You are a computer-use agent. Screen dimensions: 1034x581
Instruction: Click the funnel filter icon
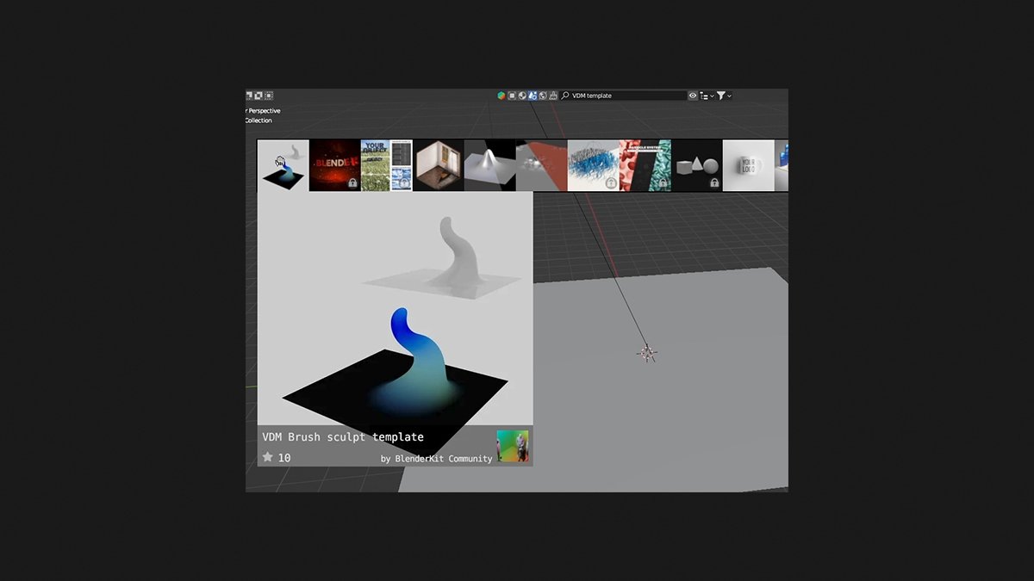coord(721,95)
